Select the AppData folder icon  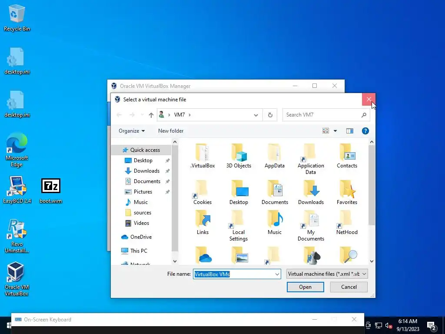pos(275,156)
